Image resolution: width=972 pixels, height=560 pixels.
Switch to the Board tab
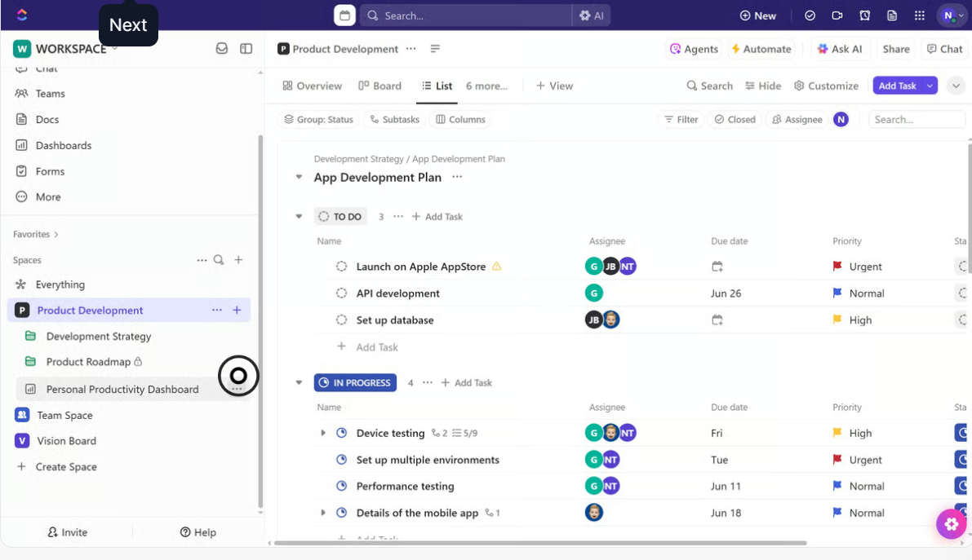coord(379,86)
